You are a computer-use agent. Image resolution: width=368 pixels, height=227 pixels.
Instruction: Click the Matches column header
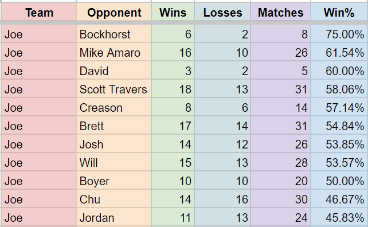(281, 12)
